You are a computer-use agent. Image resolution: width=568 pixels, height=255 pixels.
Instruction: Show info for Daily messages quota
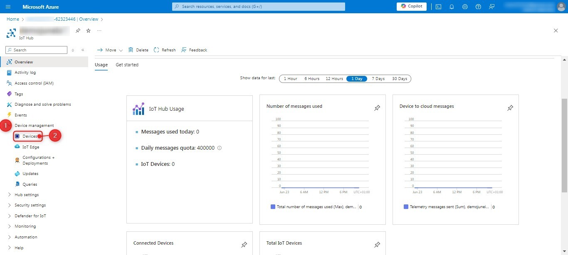[x=220, y=148]
